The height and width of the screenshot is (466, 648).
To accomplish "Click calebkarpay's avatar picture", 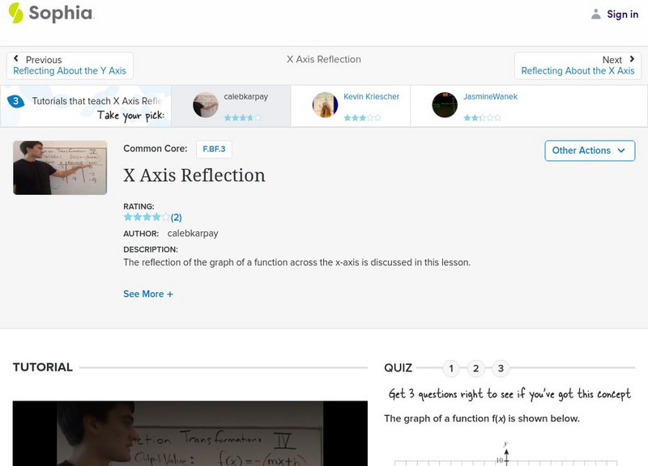I will point(206,104).
